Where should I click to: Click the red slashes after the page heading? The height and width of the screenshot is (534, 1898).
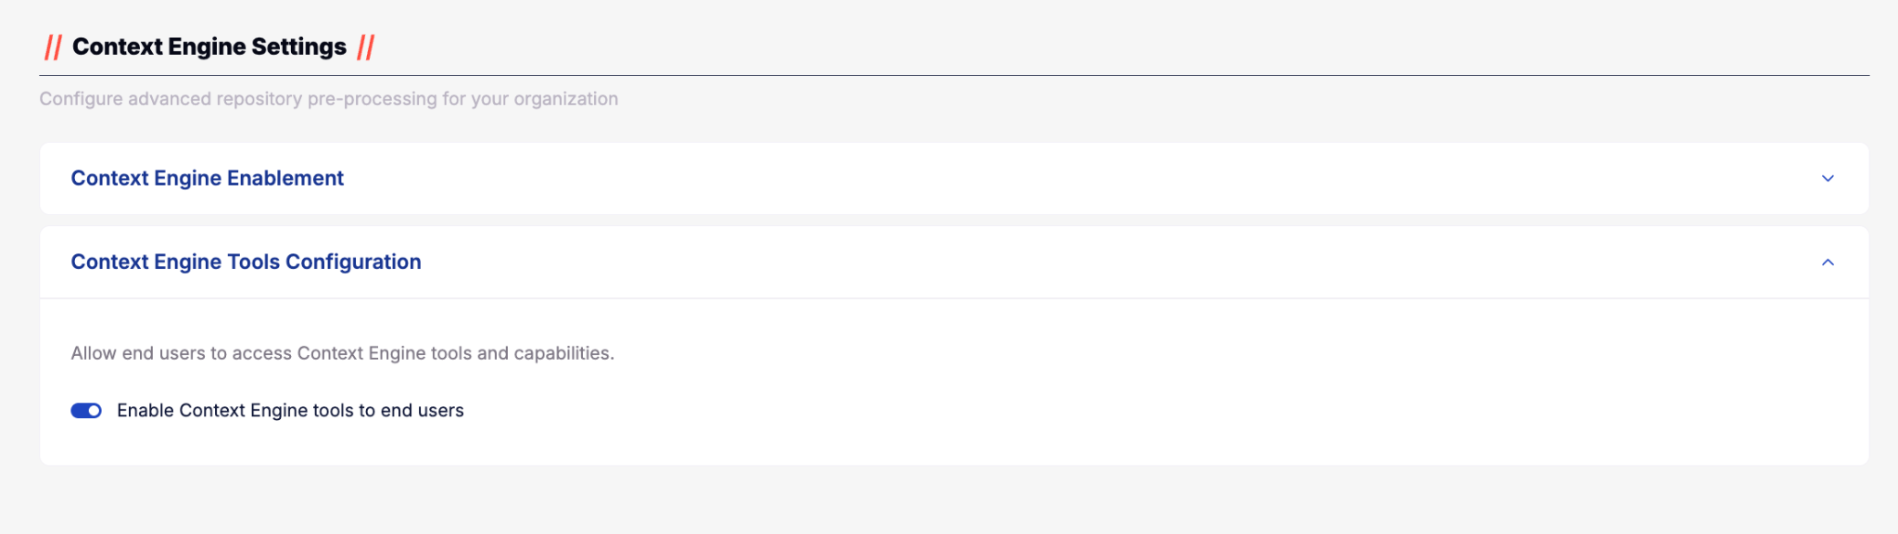(366, 47)
